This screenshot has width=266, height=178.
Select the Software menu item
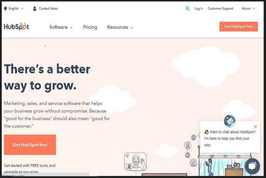[x=59, y=27]
